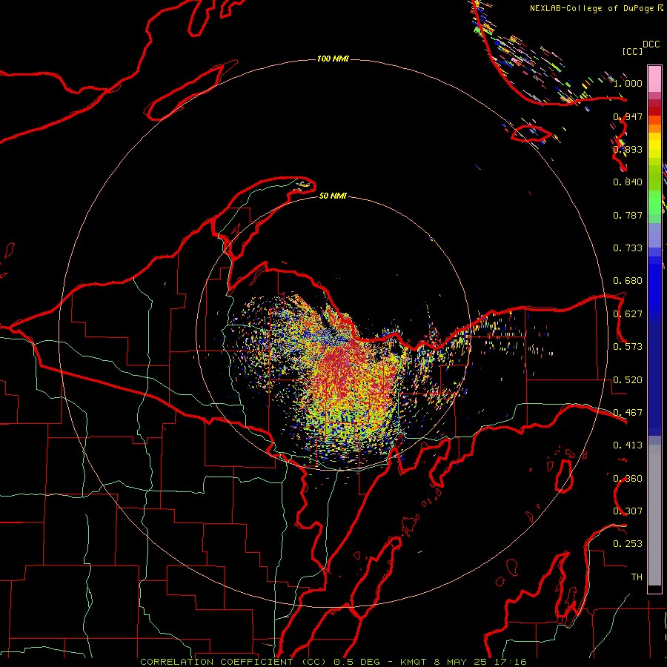Viewport: 667px width, 667px height.
Task: Click the 1.000 scale value
Action: click(628, 83)
